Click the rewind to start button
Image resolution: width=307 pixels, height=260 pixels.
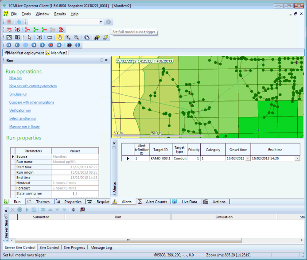9,45
